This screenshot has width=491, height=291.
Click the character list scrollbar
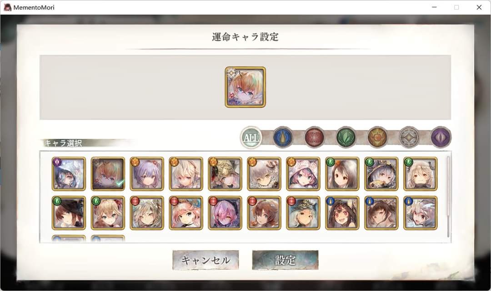[x=448, y=196]
